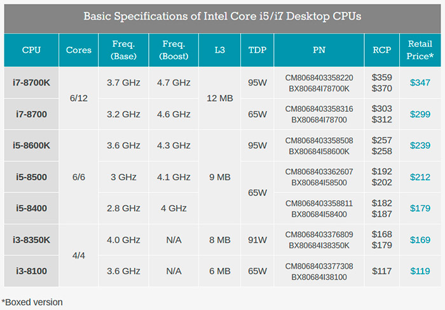Select the 6/12 cores cell
The width and height of the screenshot is (445, 310).
coord(79,98)
